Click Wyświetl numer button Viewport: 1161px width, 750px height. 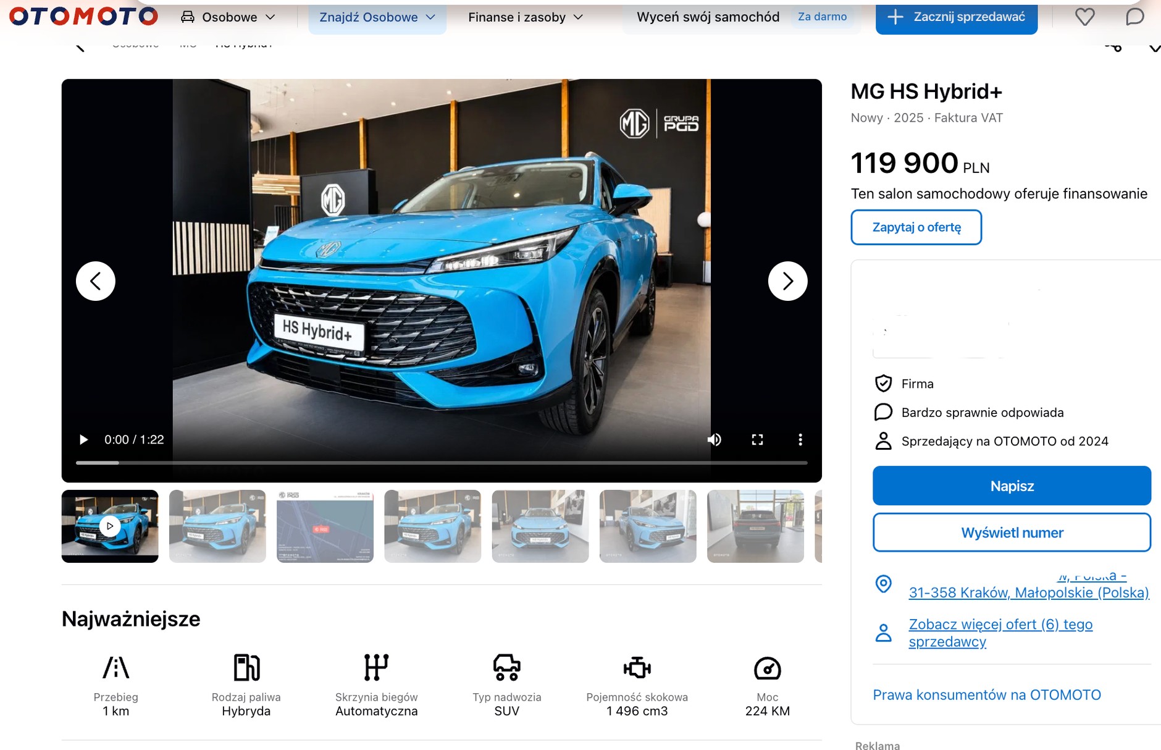coord(1012,533)
